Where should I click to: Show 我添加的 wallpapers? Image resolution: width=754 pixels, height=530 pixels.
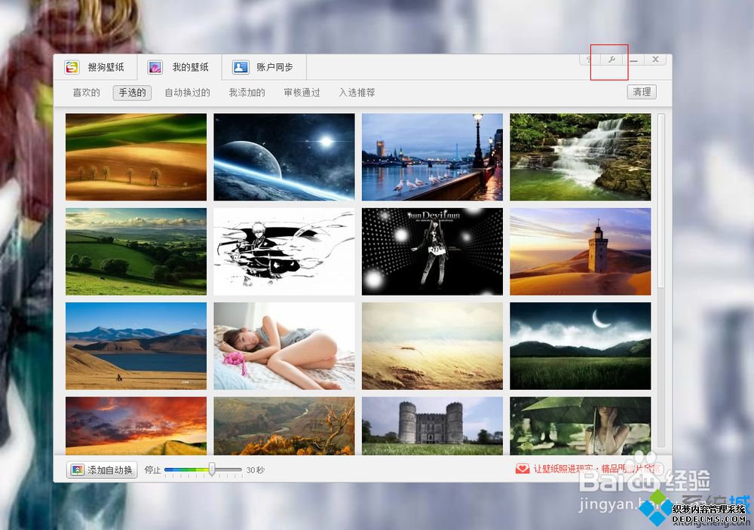pyautogui.click(x=247, y=92)
